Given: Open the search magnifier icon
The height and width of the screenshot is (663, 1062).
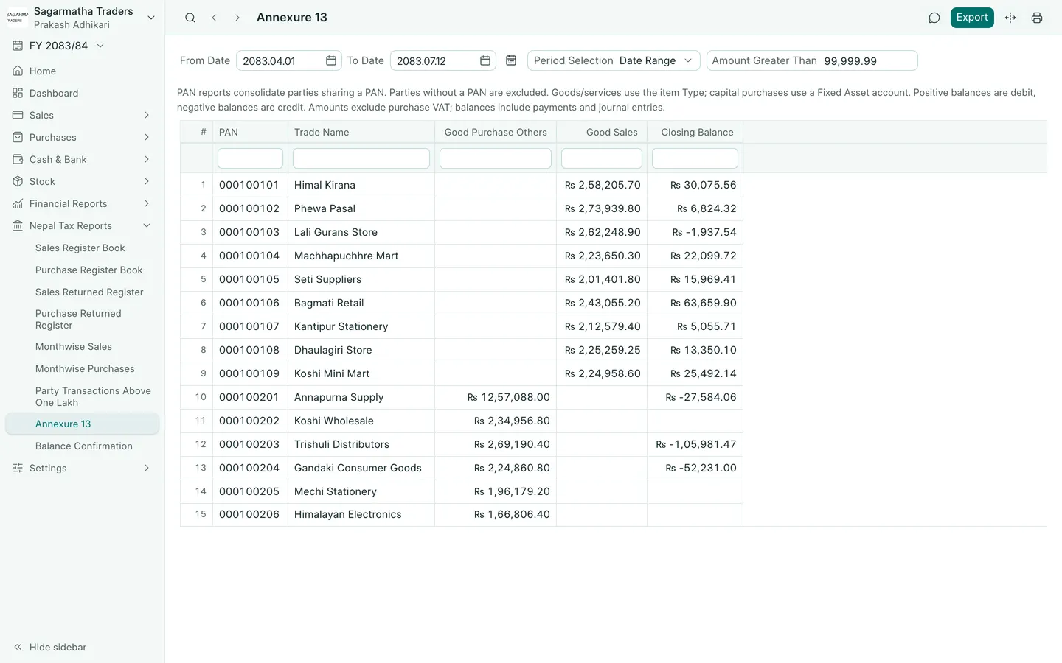Looking at the screenshot, I should (190, 18).
